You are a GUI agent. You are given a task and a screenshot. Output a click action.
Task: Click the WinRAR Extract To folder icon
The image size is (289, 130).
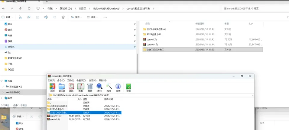tap(62, 87)
